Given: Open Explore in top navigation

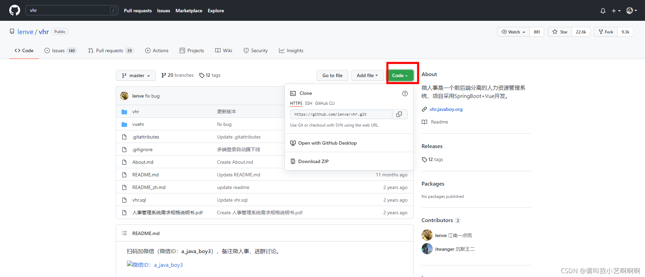Looking at the screenshot, I should [216, 11].
